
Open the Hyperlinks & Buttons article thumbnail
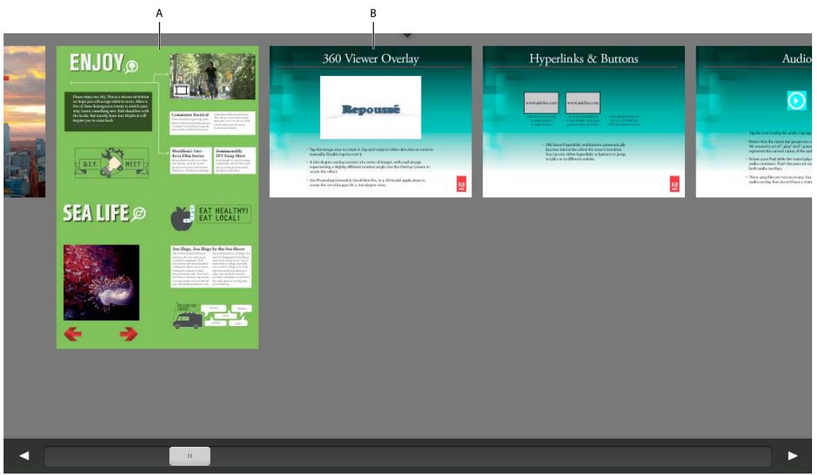583,122
